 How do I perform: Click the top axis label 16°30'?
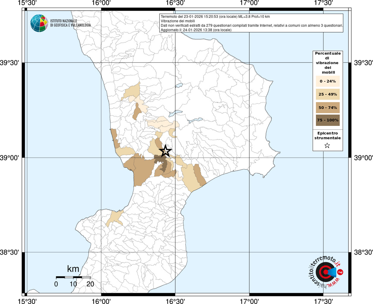tap(175, 3)
